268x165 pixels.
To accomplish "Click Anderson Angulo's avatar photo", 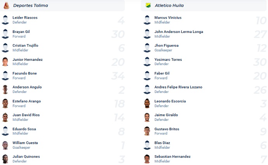I will (x=5, y=89).
